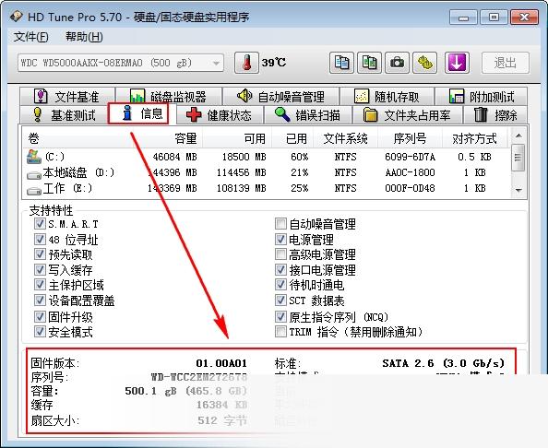This screenshot has height=448, width=548.
Task: Click the camera save screenshot icon
Action: 397,63
